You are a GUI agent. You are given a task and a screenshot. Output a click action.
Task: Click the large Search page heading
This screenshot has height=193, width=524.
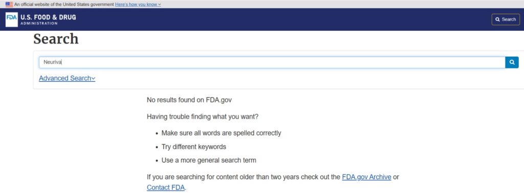[x=56, y=39]
